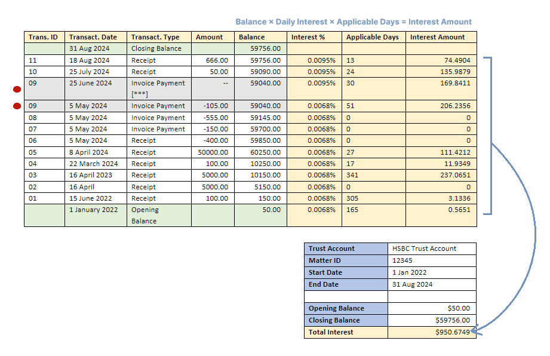Image resolution: width=550 pixels, height=356 pixels.
Task: Click the Balance column header
Action: coord(260,37)
